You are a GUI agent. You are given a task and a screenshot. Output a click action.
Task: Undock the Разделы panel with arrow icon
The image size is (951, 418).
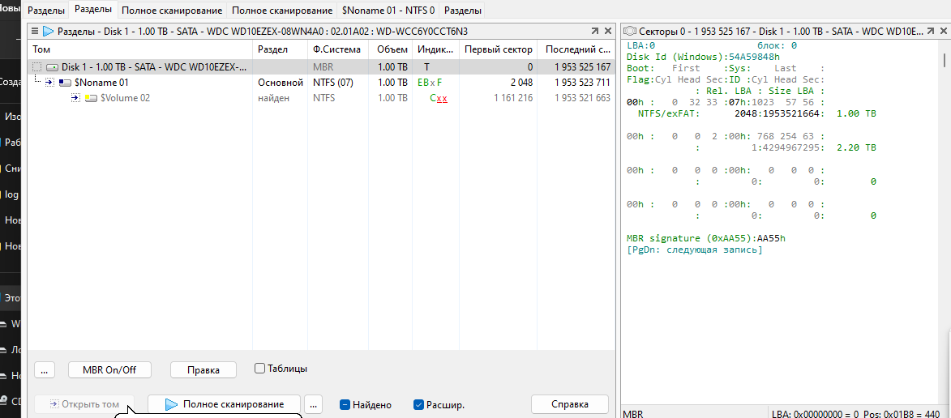595,31
